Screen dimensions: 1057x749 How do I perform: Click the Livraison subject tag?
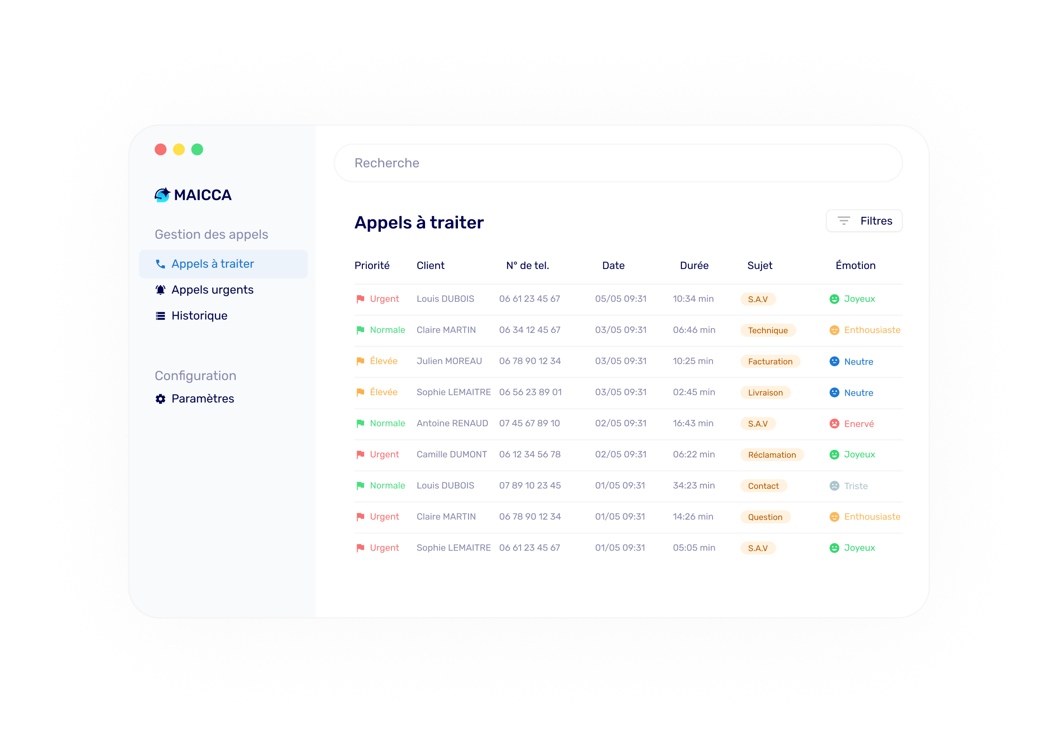pyautogui.click(x=766, y=392)
